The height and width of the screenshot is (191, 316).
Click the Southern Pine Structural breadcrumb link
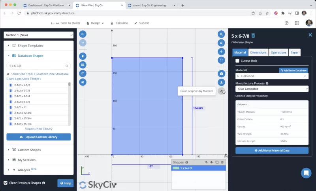tap(38, 76)
